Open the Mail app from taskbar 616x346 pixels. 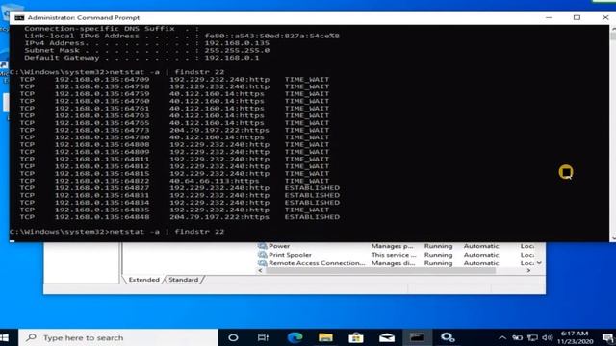pyautogui.click(x=387, y=337)
